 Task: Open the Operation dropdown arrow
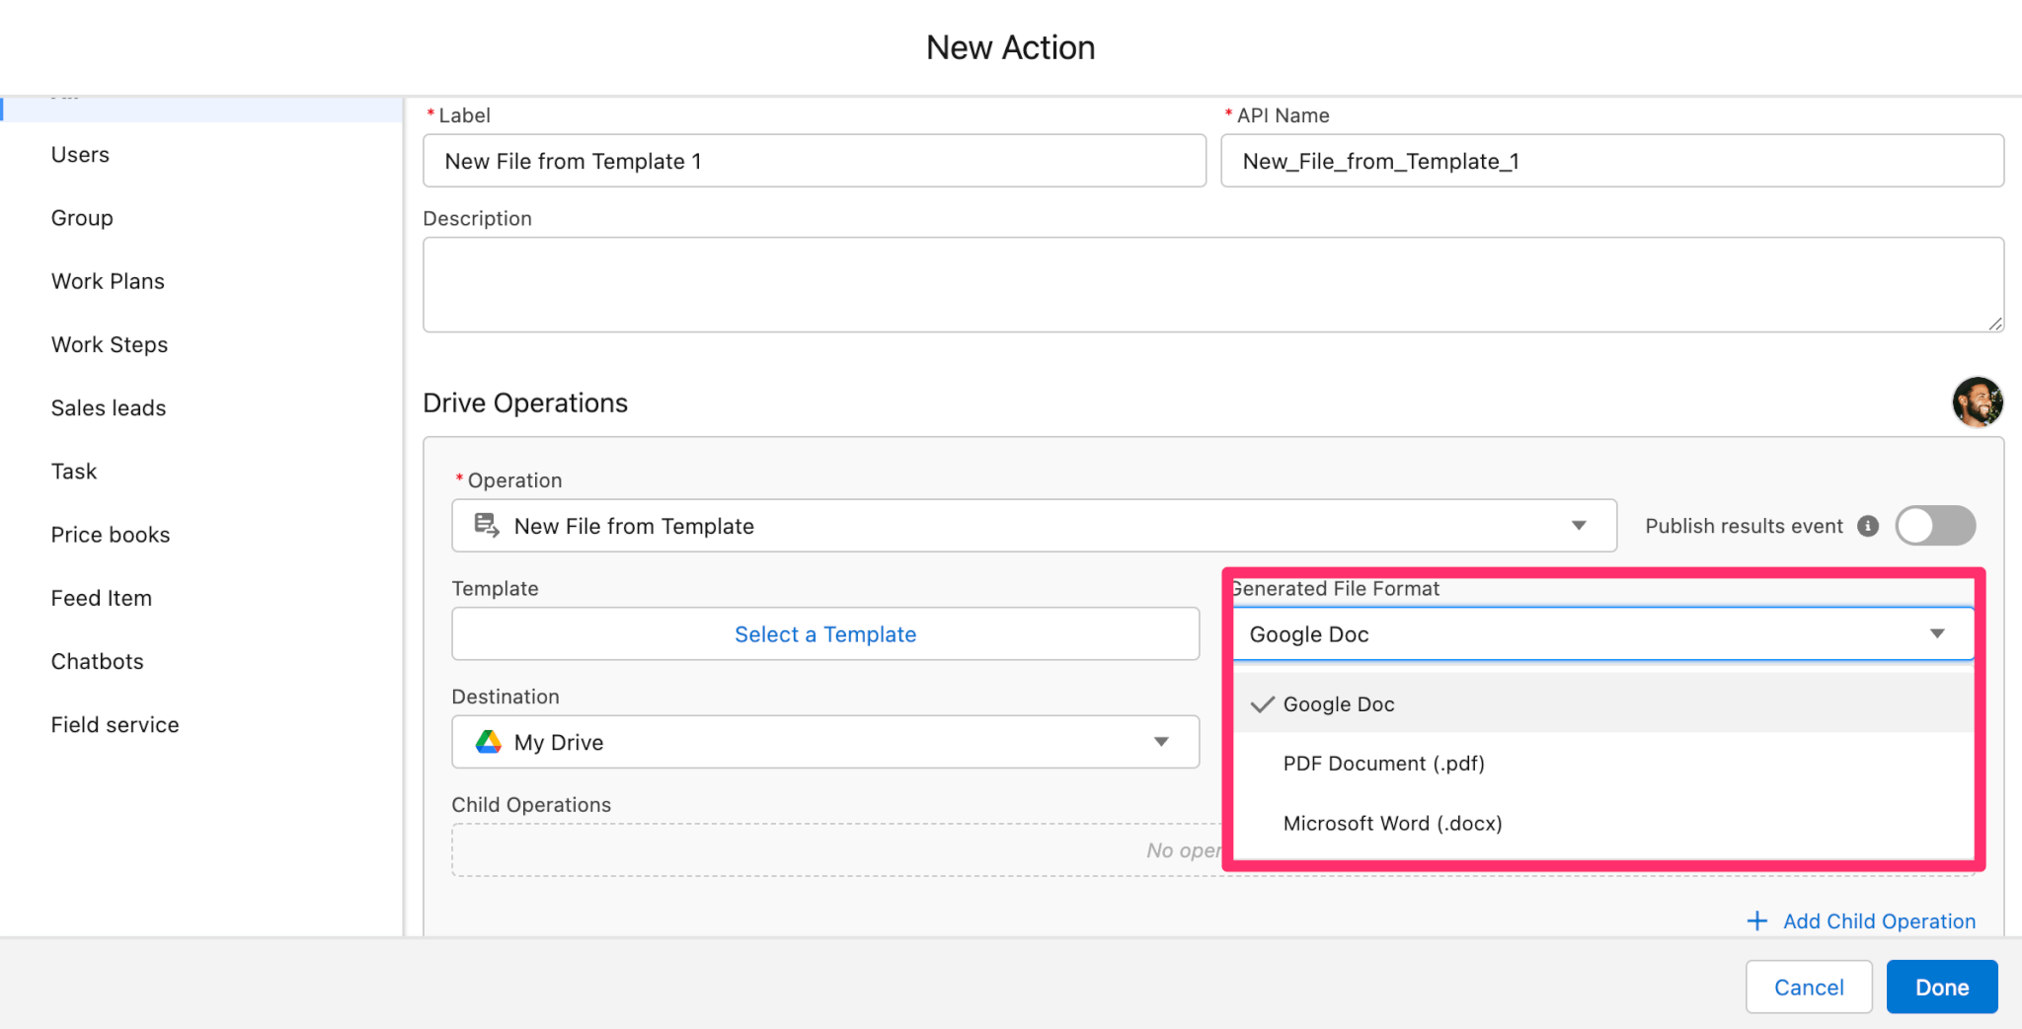(x=1579, y=526)
